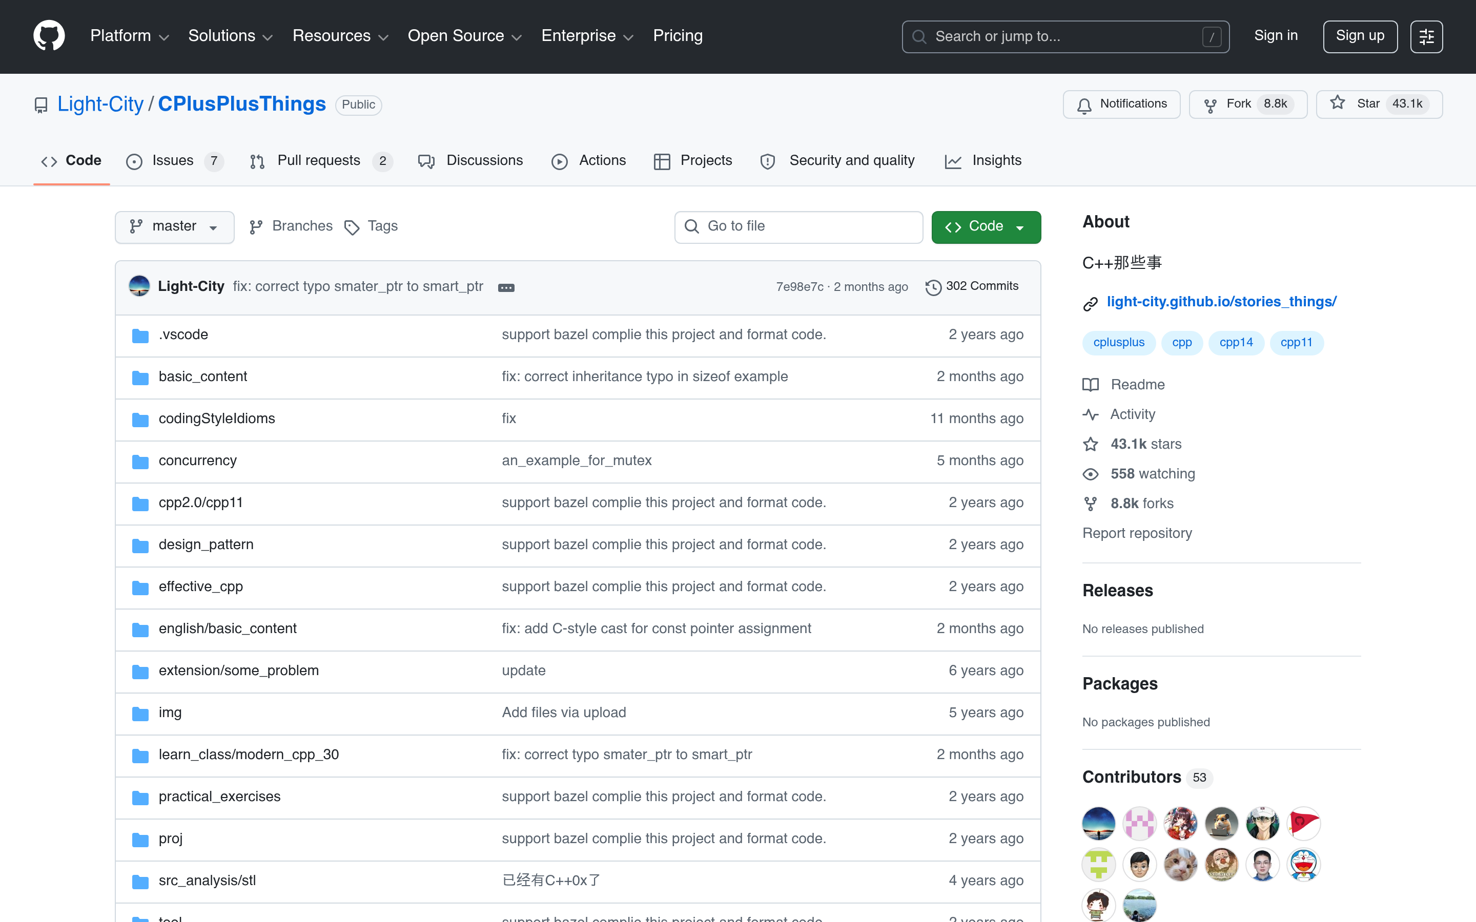Expand the Enterprise menu
The height and width of the screenshot is (922, 1476).
pos(587,36)
